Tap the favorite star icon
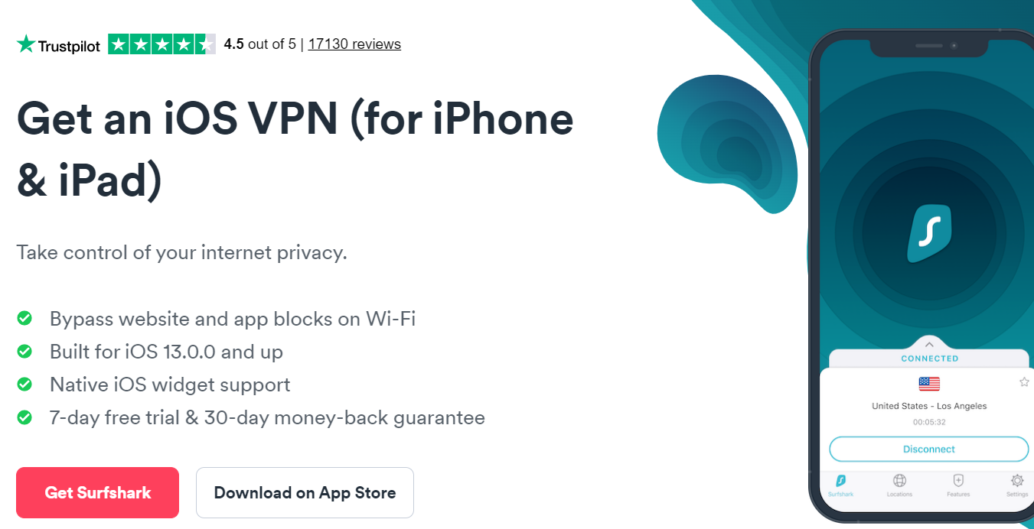This screenshot has height=529, width=1034. (1024, 382)
